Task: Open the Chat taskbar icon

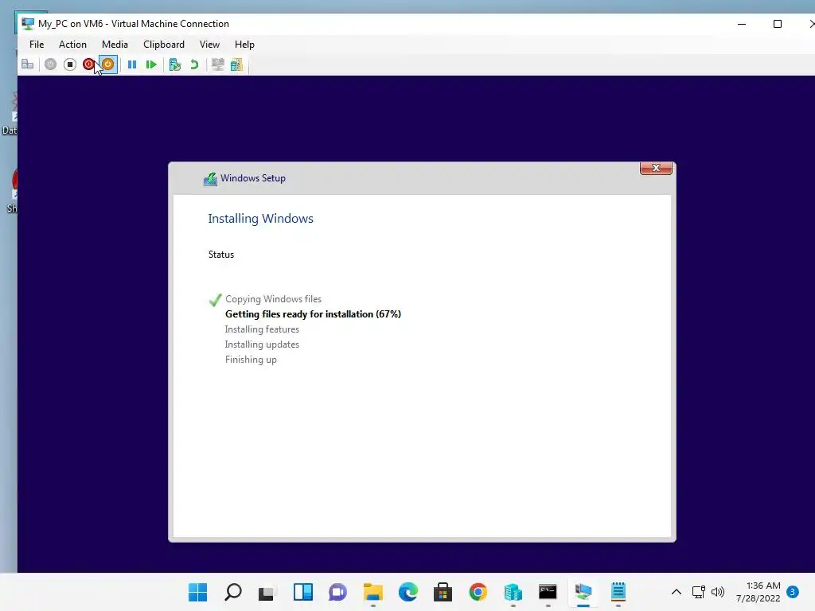Action: (x=337, y=592)
